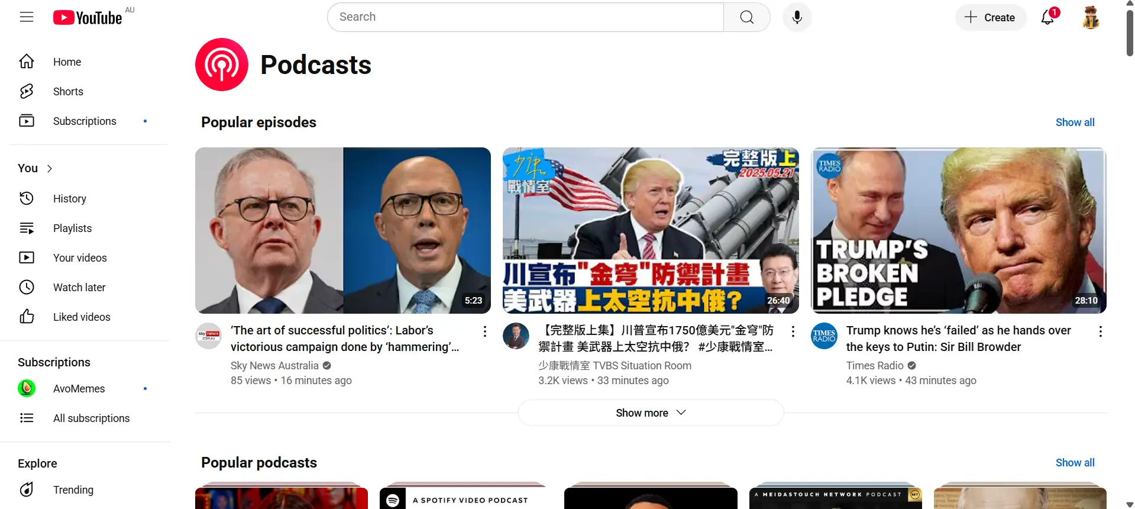
Task: Play the Albanese and Dutton thumbnail video
Action: 343,230
